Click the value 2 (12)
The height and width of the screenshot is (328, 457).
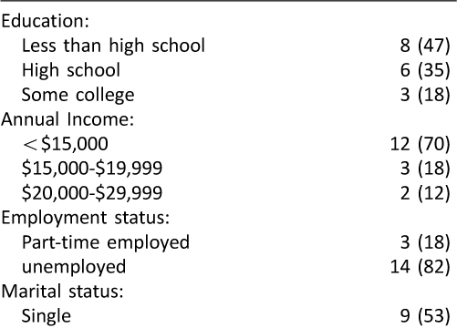425,193
